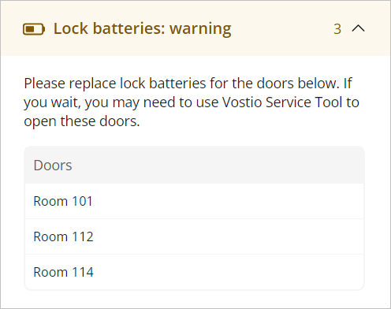
Task: Collapse the Lock batteries warning panel chevron
Action: coord(358,28)
